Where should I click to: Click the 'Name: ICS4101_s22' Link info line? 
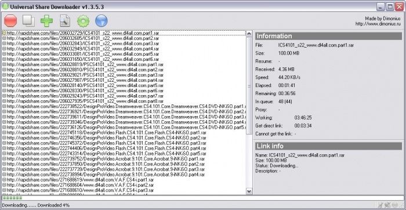(x=300, y=155)
